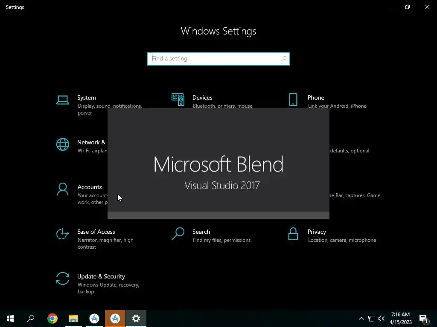Click the Privacy padlock icon
Image resolution: width=437 pixels, height=327 pixels.
click(x=293, y=234)
